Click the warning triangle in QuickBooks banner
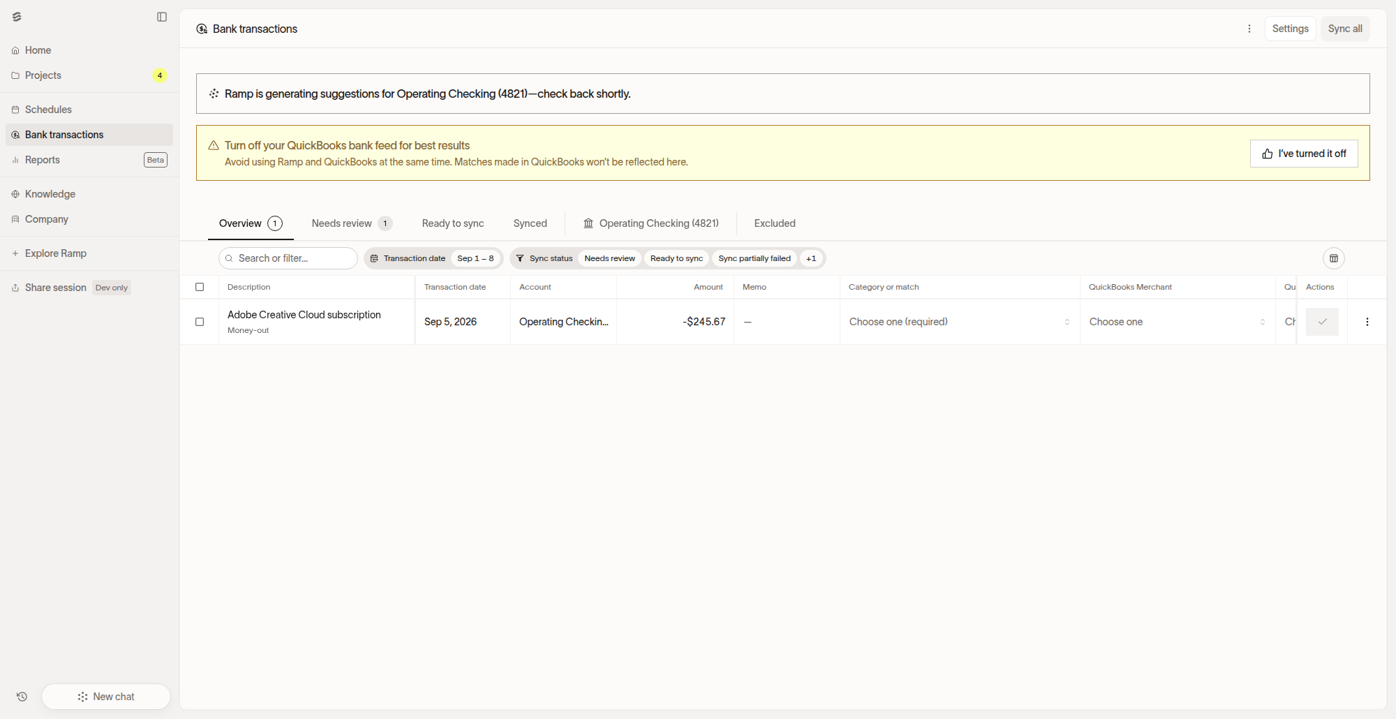The width and height of the screenshot is (1396, 719). point(214,145)
